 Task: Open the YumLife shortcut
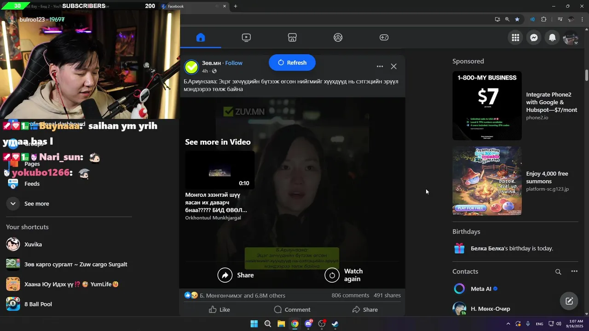point(69,284)
